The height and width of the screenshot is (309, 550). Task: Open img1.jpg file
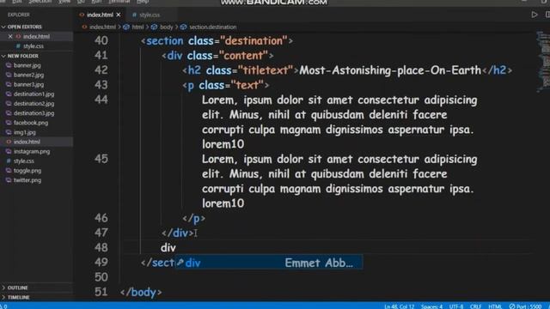click(x=25, y=132)
